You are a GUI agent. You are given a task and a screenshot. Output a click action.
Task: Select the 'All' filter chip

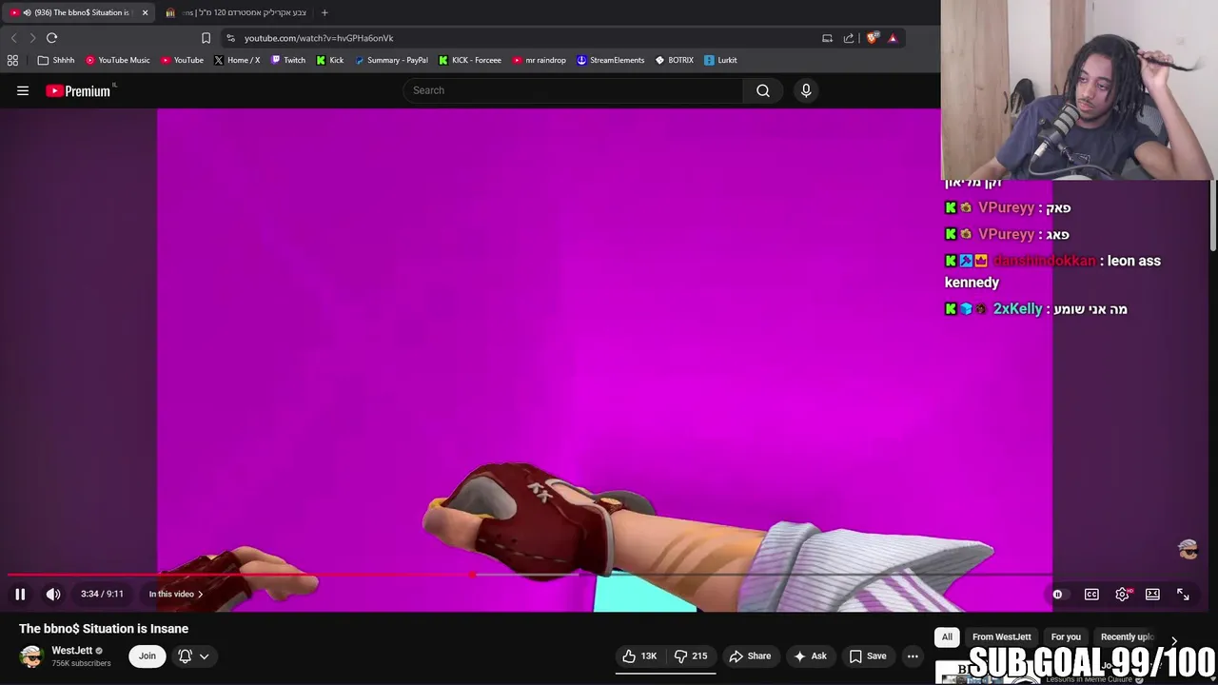pyautogui.click(x=947, y=636)
